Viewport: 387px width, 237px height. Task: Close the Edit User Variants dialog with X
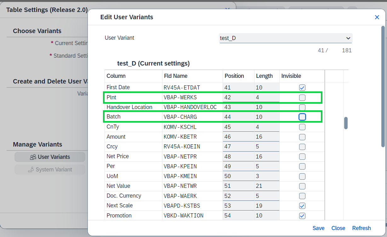377,17
